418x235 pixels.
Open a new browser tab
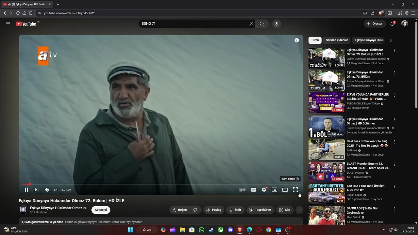(58, 4)
